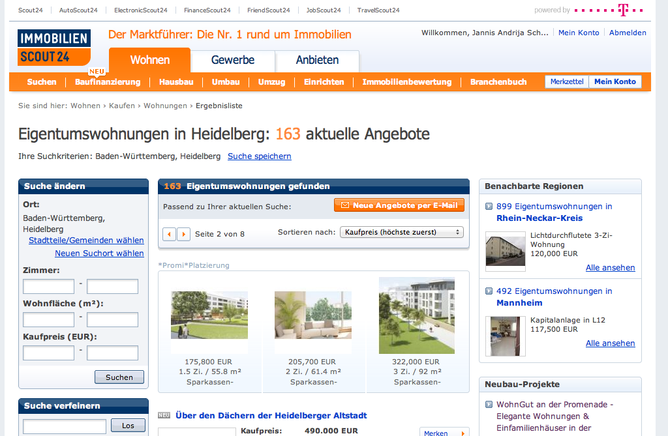This screenshot has height=436, width=668.
Task: Focus the minimum Kaufpreis field
Action: [x=48, y=353]
